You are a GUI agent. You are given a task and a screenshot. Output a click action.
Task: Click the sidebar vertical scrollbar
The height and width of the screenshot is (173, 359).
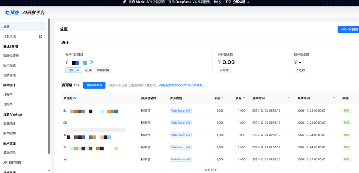(x=49, y=86)
